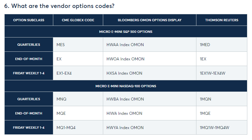This screenshot has height=140, width=252.
Task: Select the 1MED Thomson Reuters cell
Action: coord(205,45)
